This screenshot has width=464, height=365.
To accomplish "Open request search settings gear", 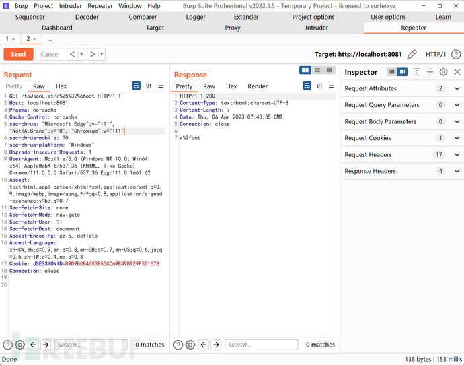I will (20, 345).
